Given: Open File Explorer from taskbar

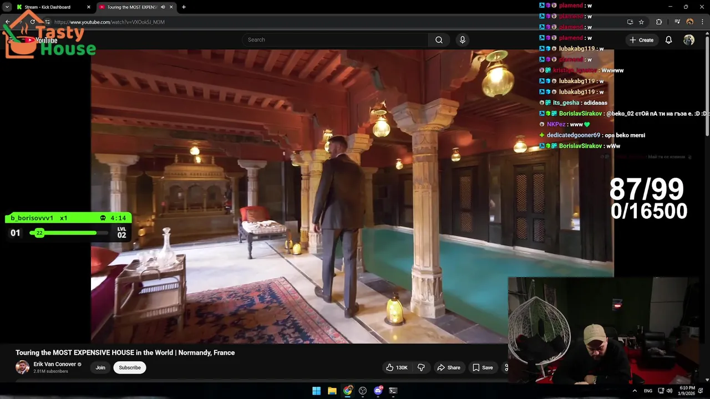Looking at the screenshot, I should tap(332, 391).
